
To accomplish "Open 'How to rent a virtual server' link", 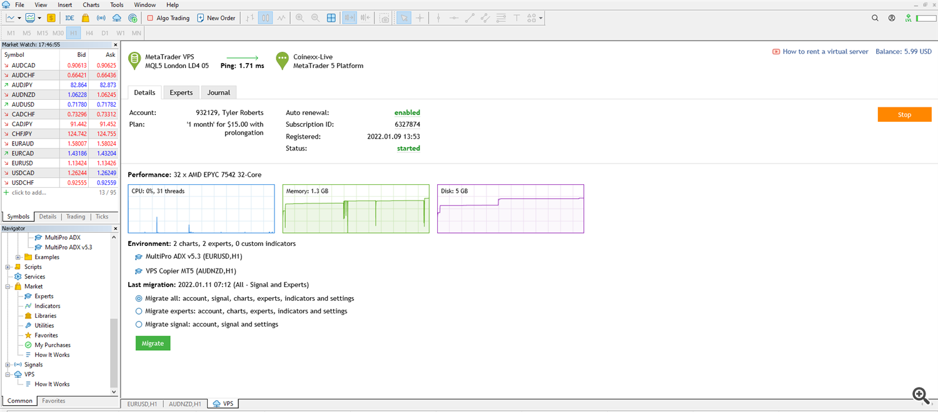I will [x=825, y=52].
